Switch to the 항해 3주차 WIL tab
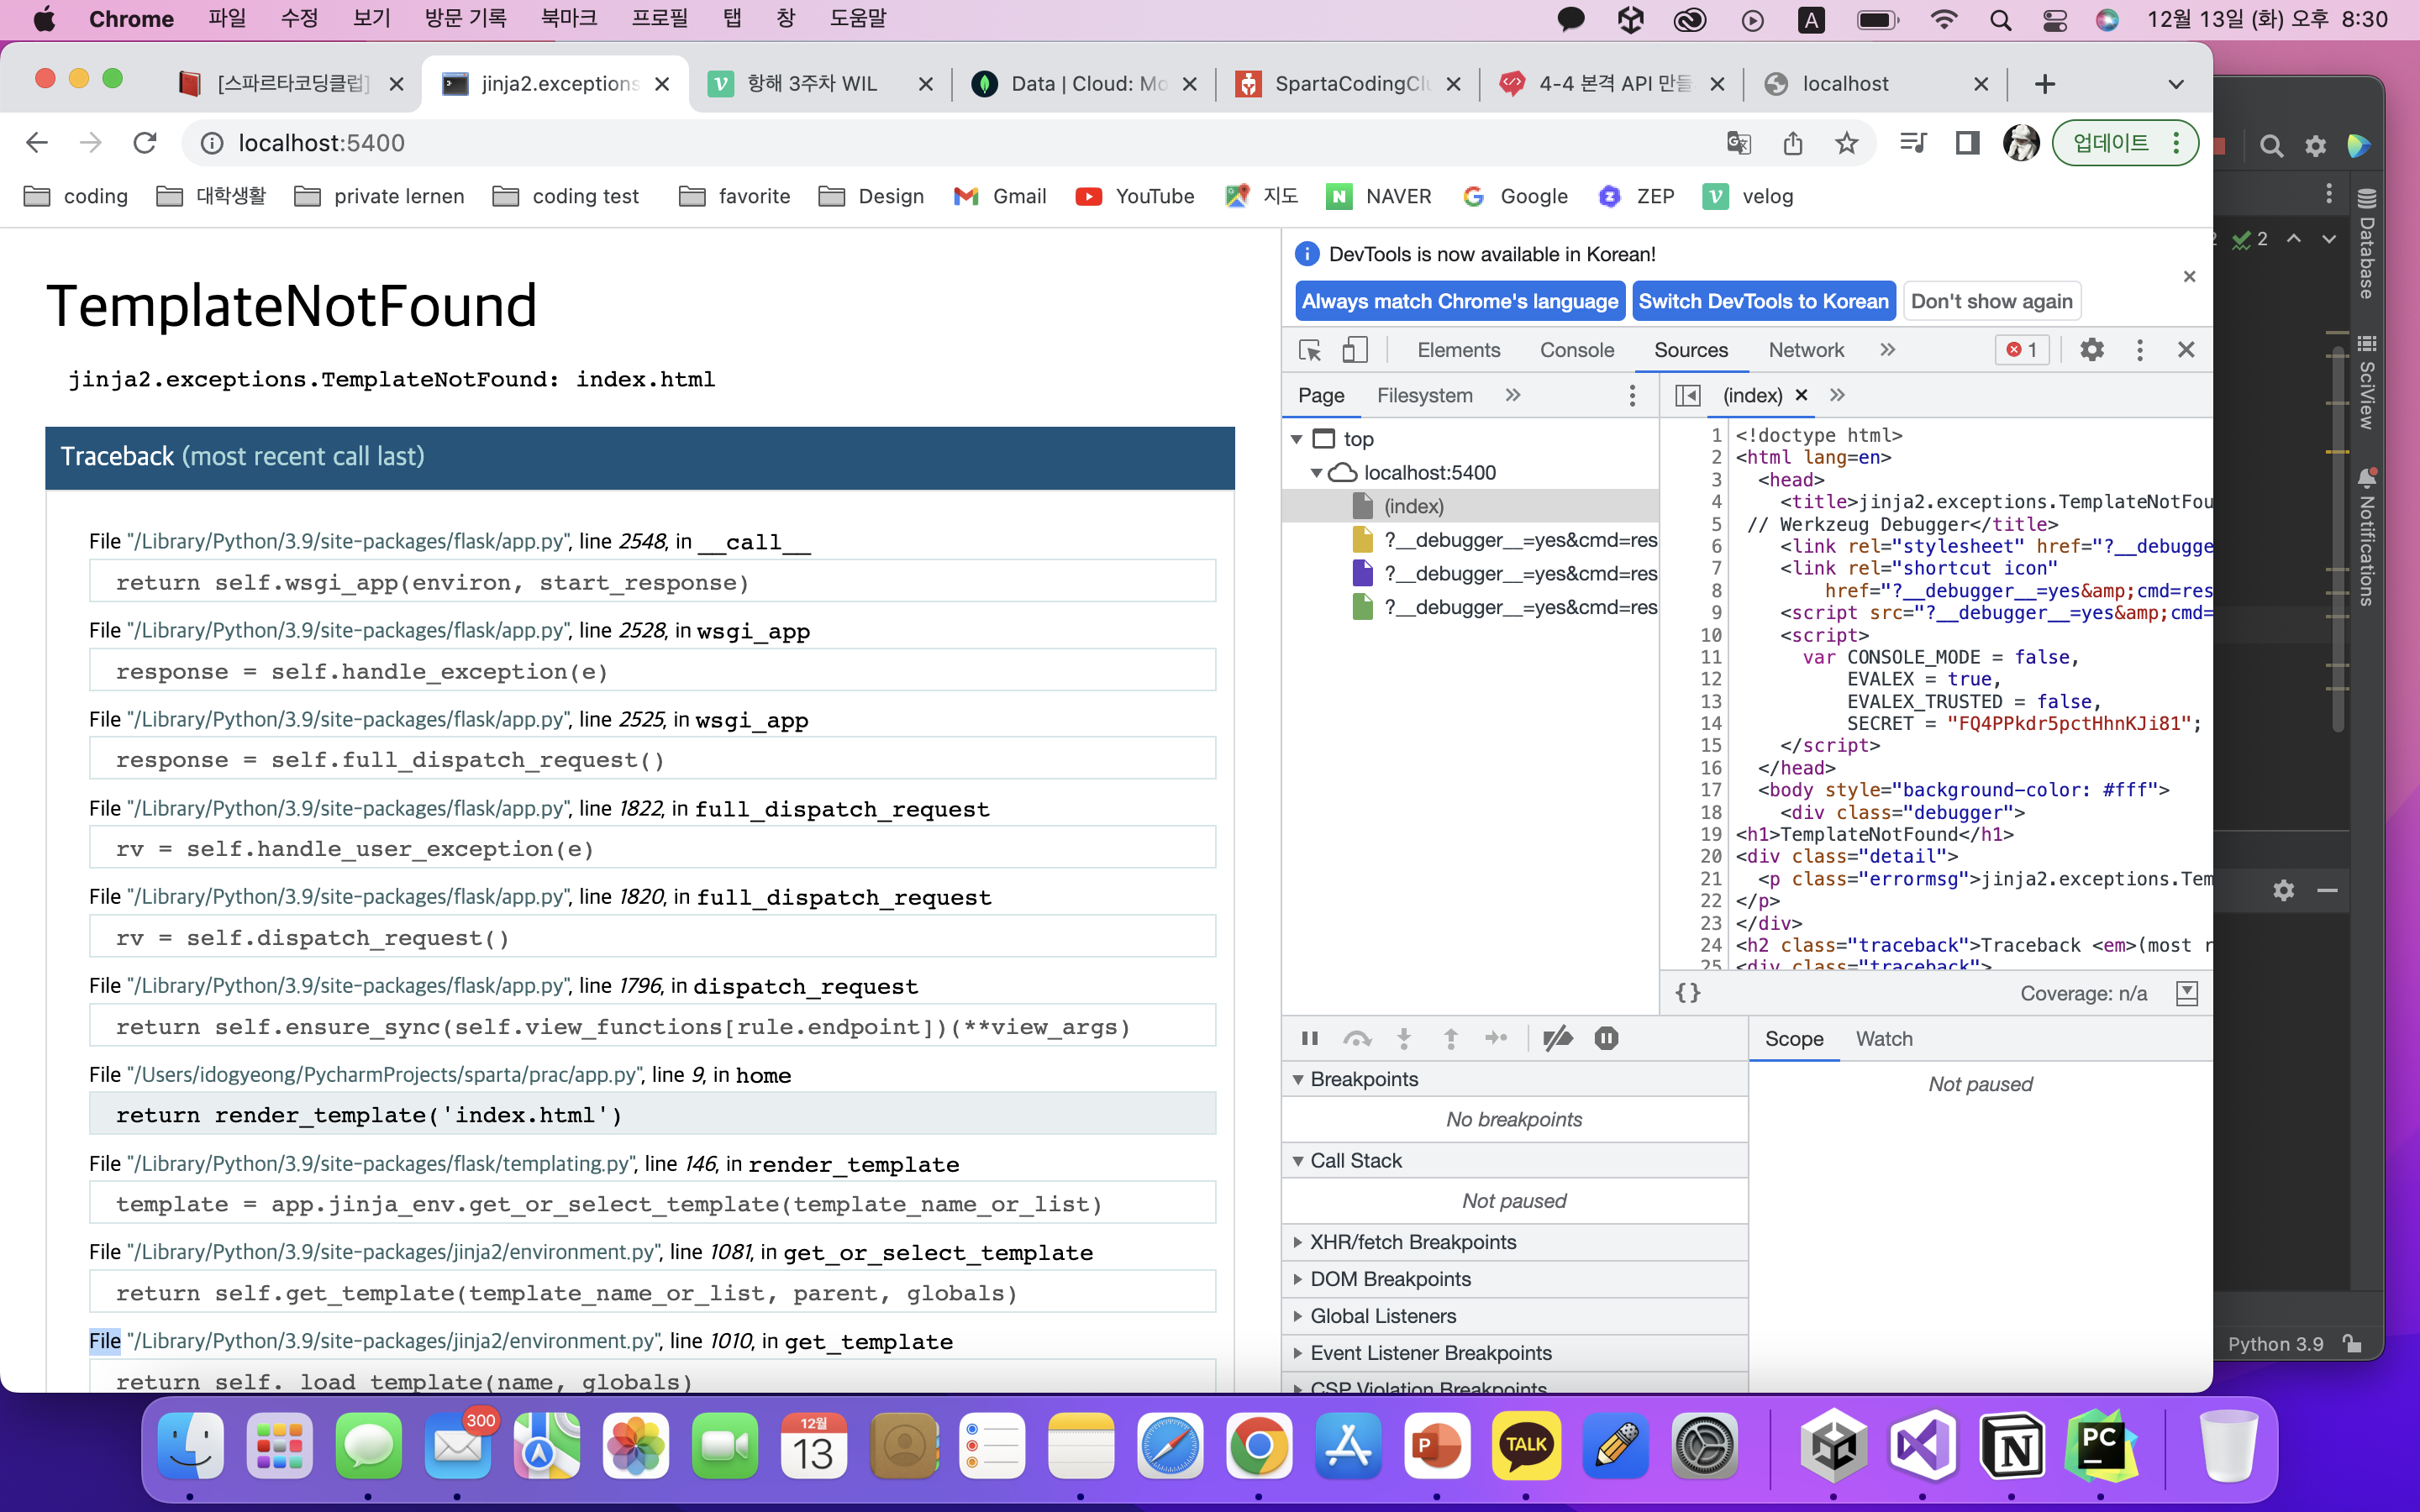 821,84
